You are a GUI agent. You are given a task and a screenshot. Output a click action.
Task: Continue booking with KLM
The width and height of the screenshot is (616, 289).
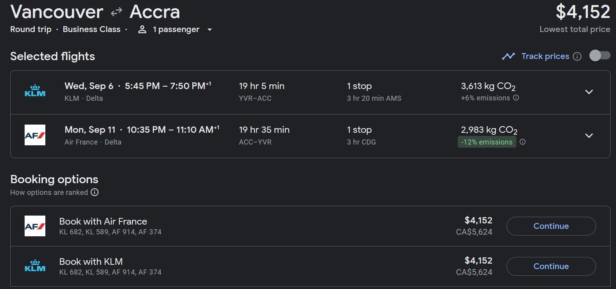[551, 266]
